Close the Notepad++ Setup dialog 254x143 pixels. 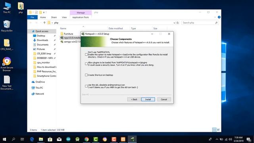169,34
